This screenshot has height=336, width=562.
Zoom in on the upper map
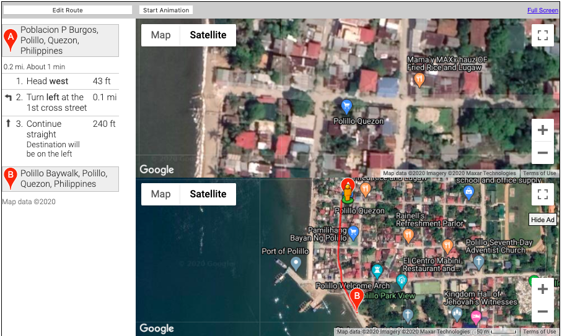tap(543, 131)
